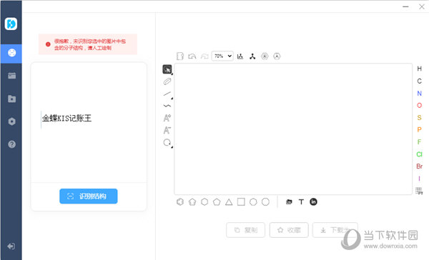Select the increase charge A+ tool
429x260 pixels.
pyautogui.click(x=167, y=118)
